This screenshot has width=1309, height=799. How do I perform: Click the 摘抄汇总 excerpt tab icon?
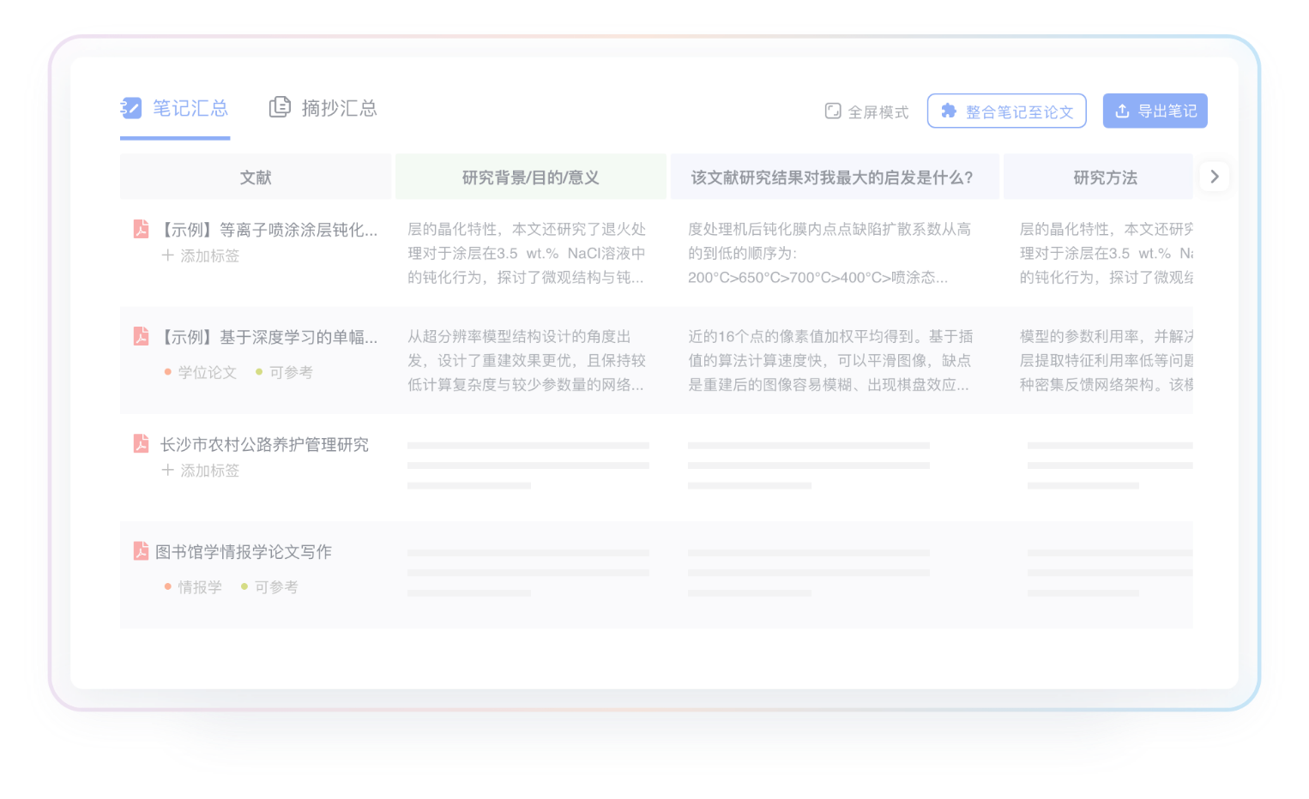tap(280, 107)
